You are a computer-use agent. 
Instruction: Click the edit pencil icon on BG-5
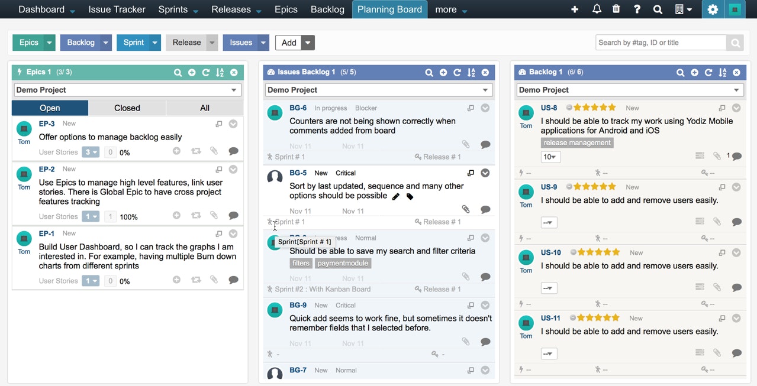coord(396,196)
